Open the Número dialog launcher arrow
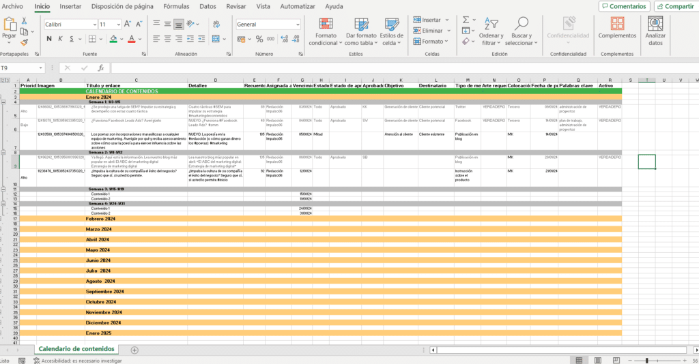The width and height of the screenshot is (699, 364). [x=300, y=54]
